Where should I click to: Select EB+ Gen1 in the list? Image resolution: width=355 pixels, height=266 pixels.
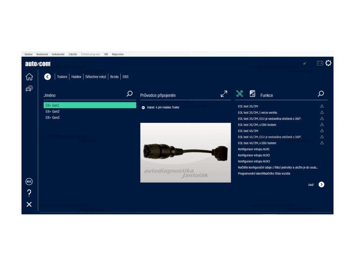point(90,105)
